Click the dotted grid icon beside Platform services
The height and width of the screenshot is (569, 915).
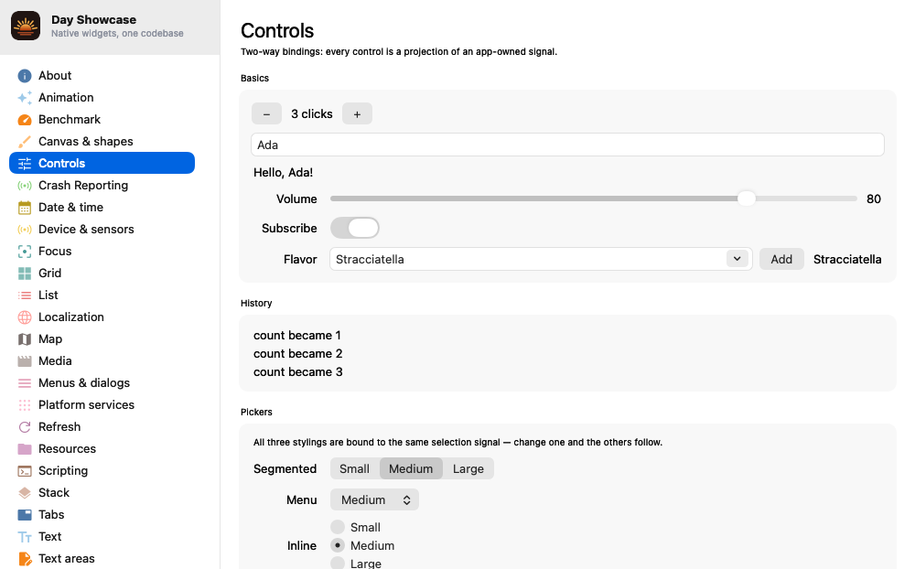coord(25,405)
